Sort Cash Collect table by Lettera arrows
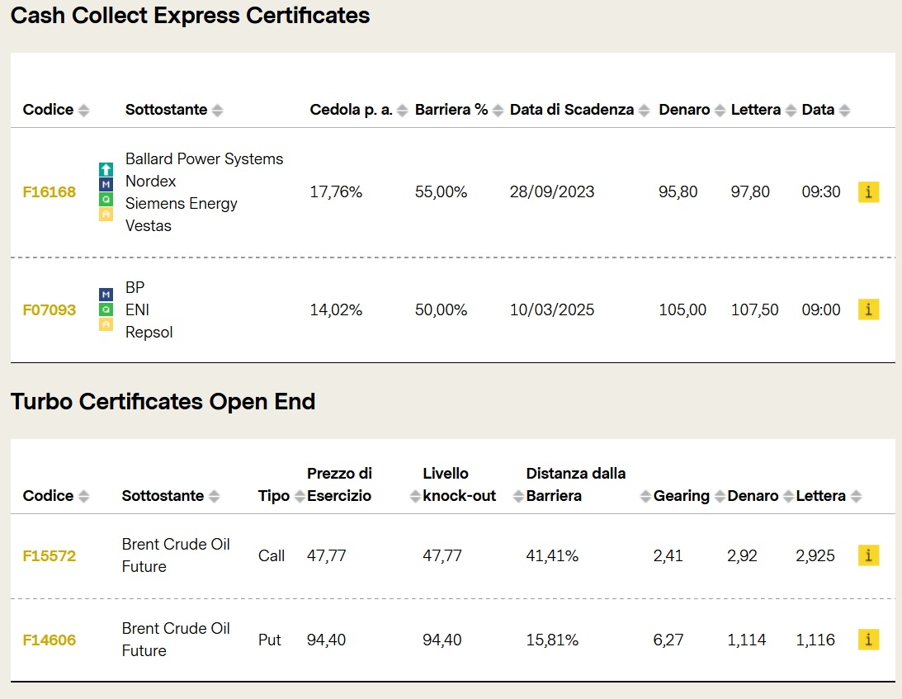 tap(791, 110)
